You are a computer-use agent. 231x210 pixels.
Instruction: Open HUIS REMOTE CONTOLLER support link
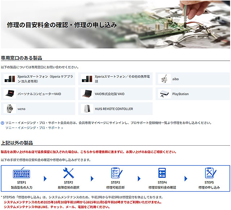114,108
